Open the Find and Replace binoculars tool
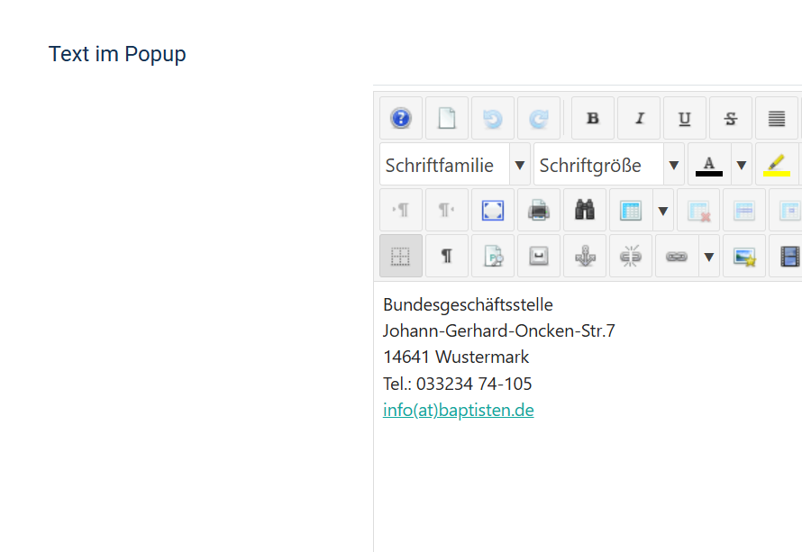802x552 pixels. (585, 209)
